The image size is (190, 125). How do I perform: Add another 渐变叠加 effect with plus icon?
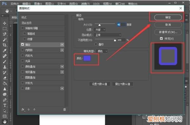coord(62,72)
